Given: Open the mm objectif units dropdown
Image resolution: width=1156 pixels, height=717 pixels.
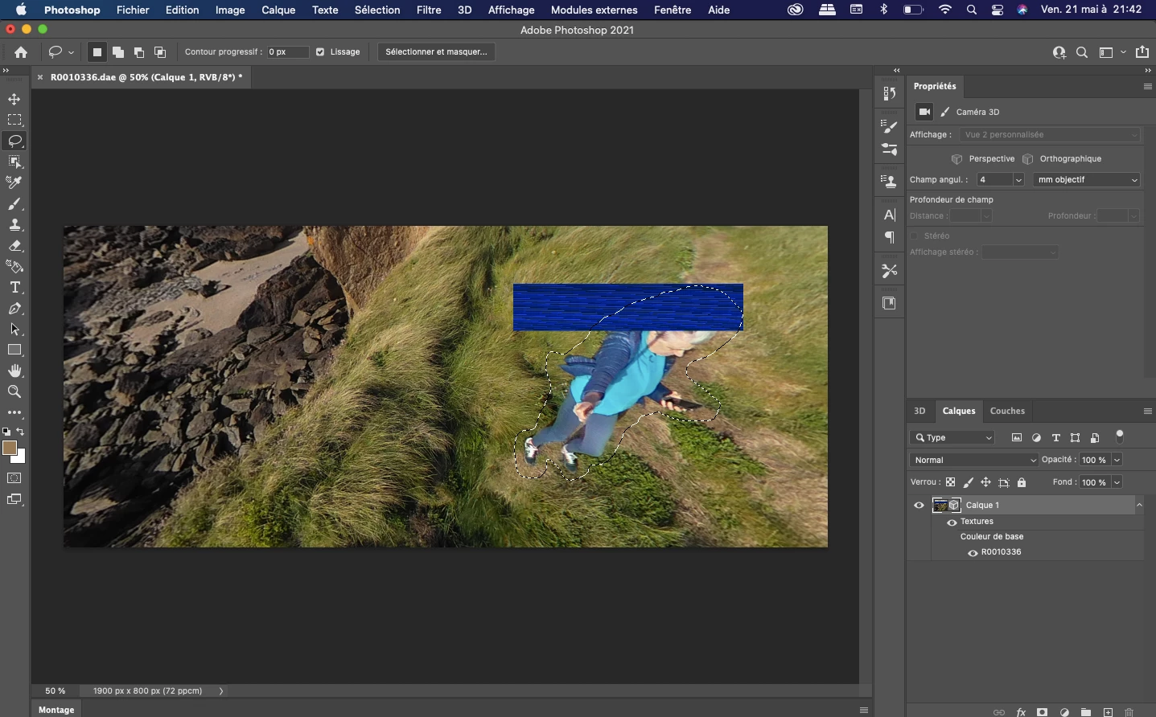Looking at the screenshot, I should coord(1087,180).
